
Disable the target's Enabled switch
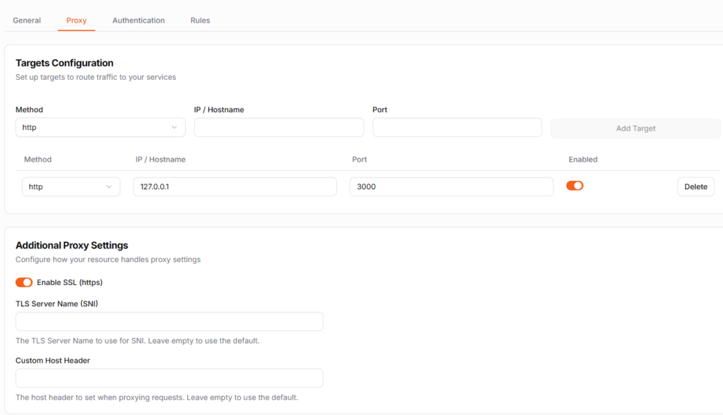point(575,186)
